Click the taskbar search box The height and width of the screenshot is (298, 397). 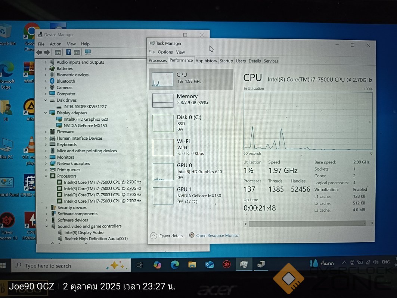(71, 266)
